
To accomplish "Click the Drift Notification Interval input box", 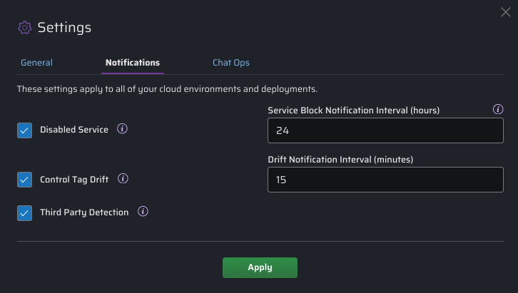I will coord(385,180).
